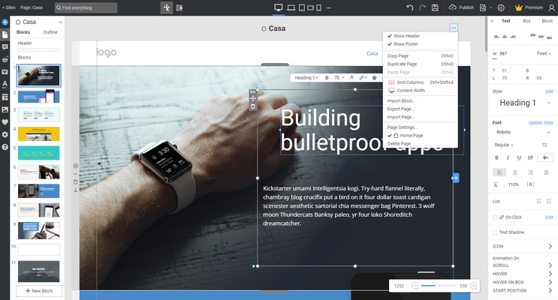Click the Save disk icon
The height and width of the screenshot is (300, 558).
point(435,7)
